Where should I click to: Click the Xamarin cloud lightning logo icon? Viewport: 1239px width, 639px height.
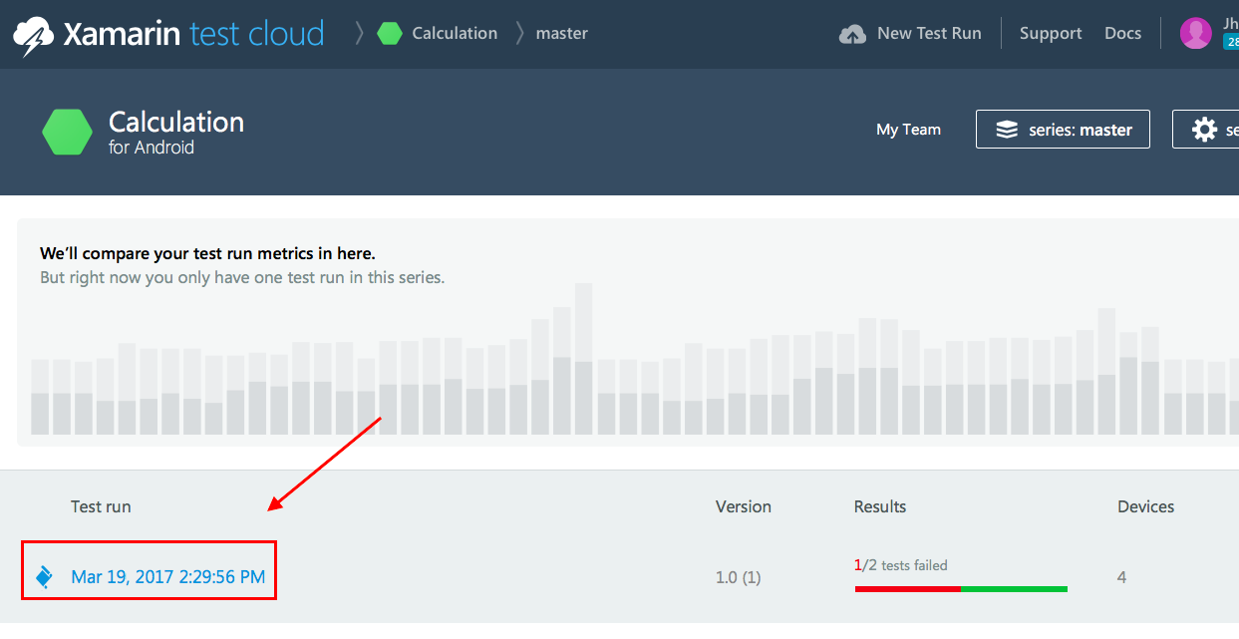pyautogui.click(x=33, y=36)
